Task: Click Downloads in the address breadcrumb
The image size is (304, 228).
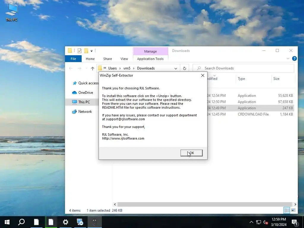Action: coord(146,68)
